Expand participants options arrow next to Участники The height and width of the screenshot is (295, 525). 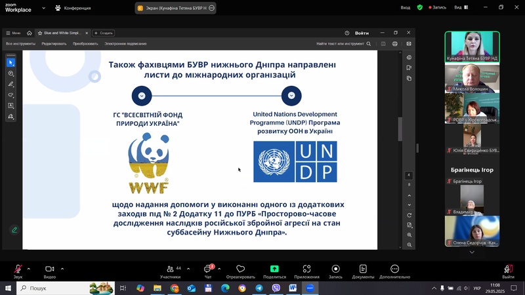188,269
